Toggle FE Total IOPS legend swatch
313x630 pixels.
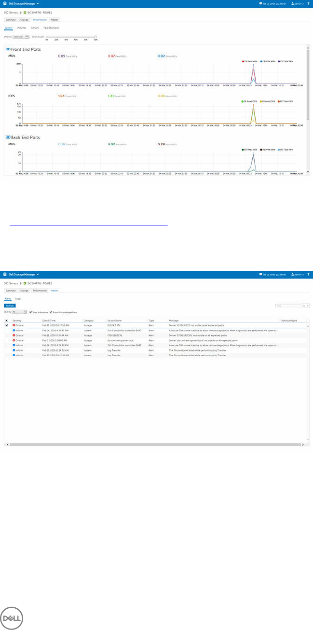[x=280, y=101]
